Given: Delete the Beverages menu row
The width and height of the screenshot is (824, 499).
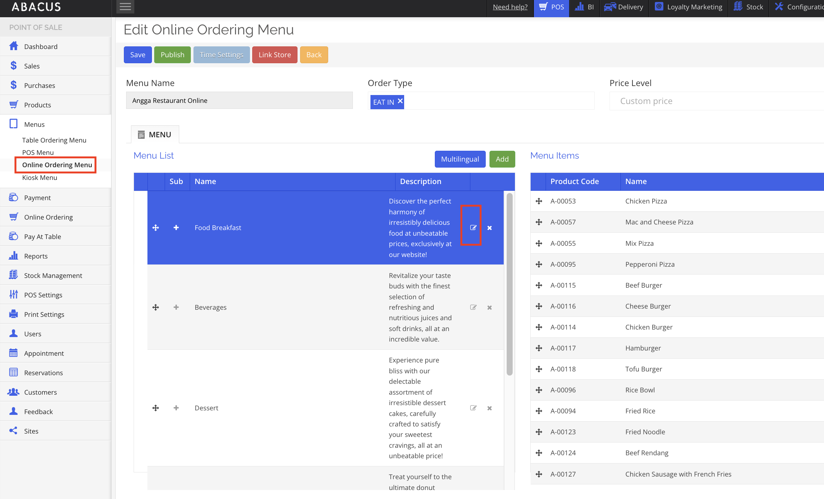Looking at the screenshot, I should [x=489, y=307].
